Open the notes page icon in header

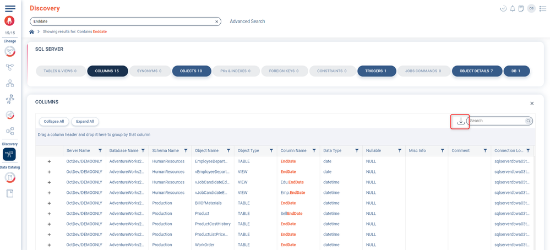(521, 8)
